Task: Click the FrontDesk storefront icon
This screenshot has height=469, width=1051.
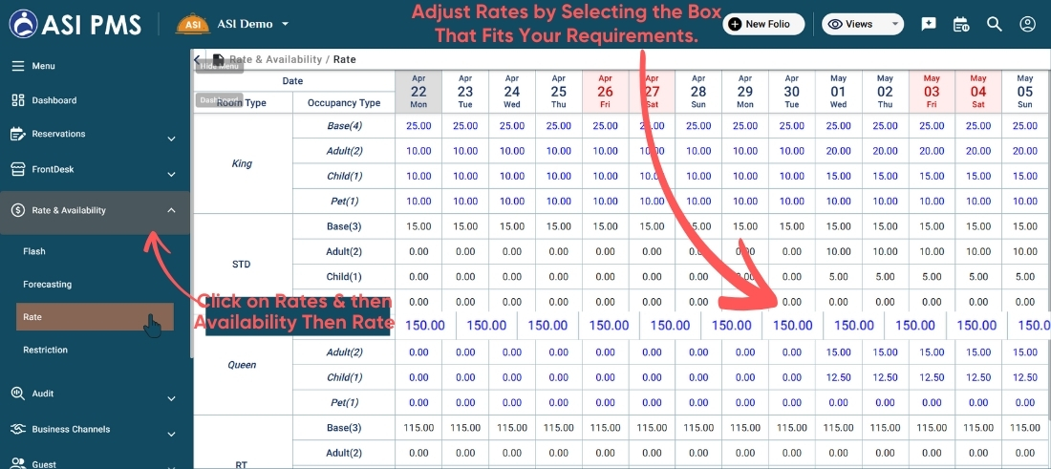Action: pyautogui.click(x=17, y=169)
